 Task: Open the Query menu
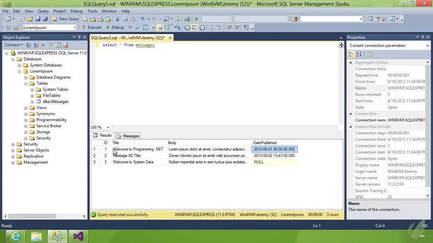pos(43,11)
